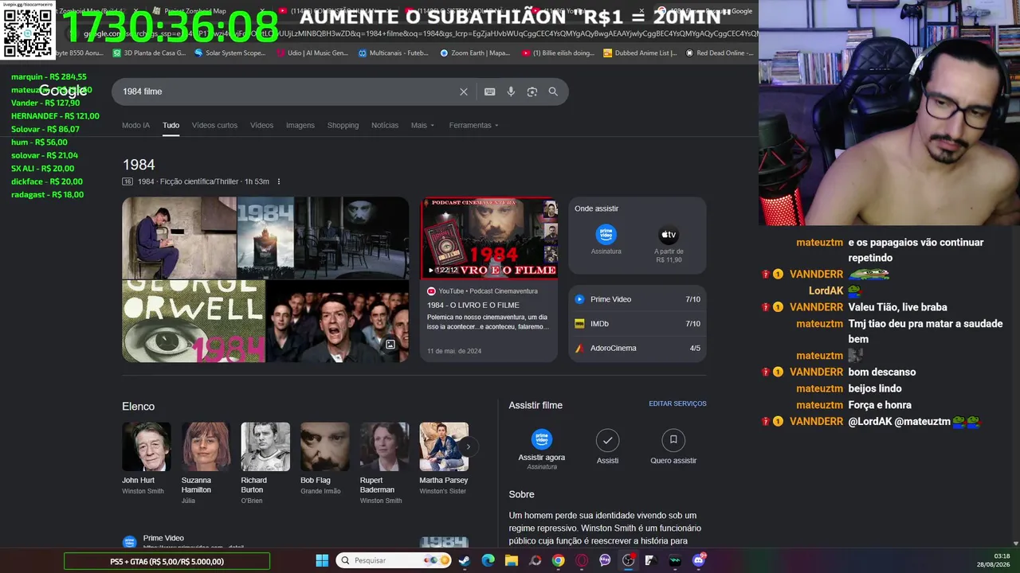Open the Zoom Earth bookmark
The height and width of the screenshot is (573, 1020).
click(x=476, y=53)
